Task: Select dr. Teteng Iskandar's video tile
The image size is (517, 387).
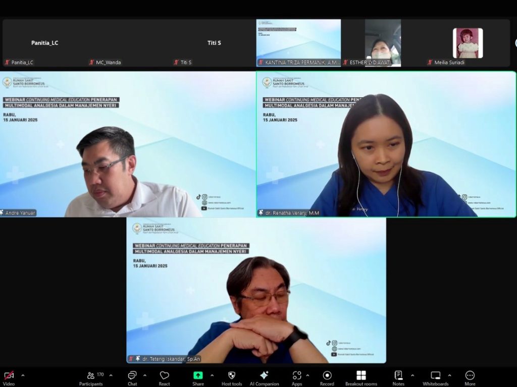Action: pyautogui.click(x=256, y=290)
